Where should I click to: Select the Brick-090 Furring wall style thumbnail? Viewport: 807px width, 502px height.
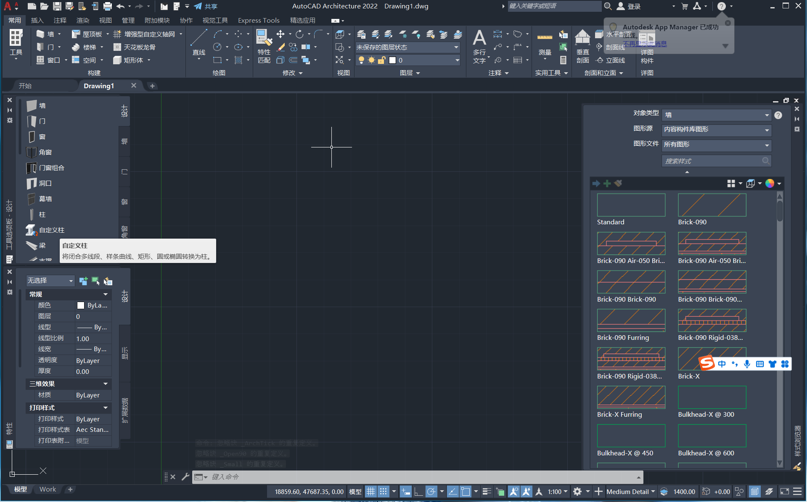(631, 320)
